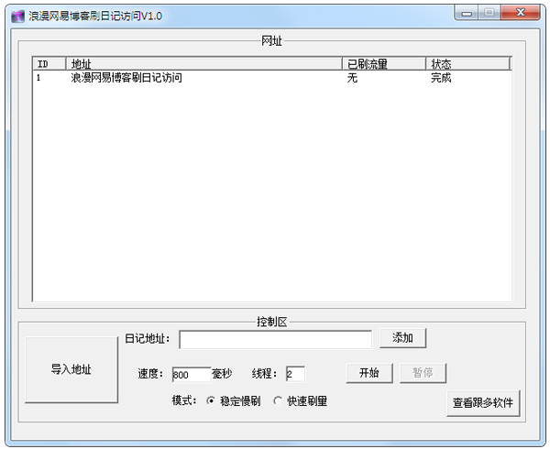
Task: Click the 导入地址 button
Action: pyautogui.click(x=71, y=369)
